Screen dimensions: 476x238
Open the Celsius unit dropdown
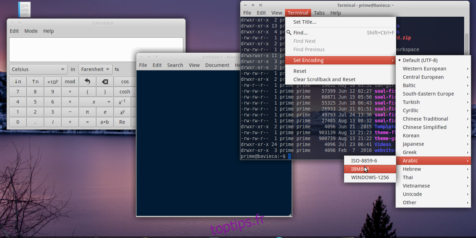(x=38, y=69)
